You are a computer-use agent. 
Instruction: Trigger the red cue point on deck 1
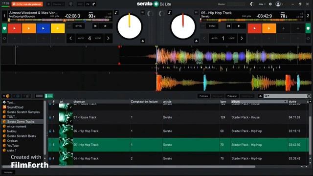click(15, 28)
